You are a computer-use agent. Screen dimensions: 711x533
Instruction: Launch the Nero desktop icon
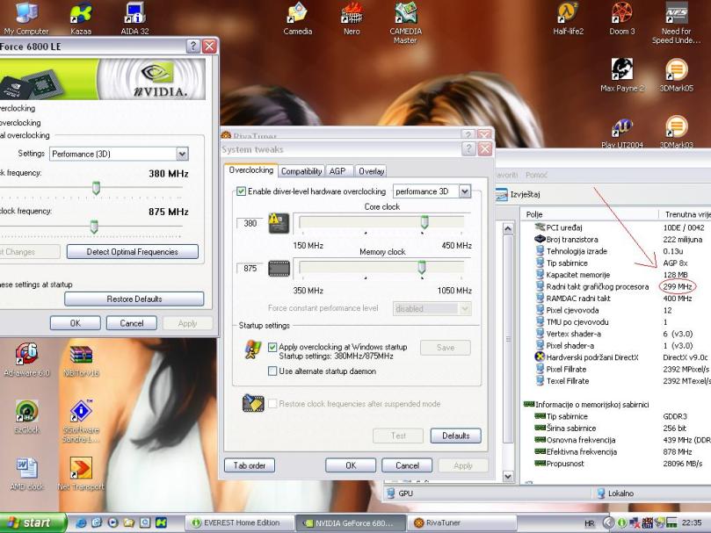click(x=352, y=14)
